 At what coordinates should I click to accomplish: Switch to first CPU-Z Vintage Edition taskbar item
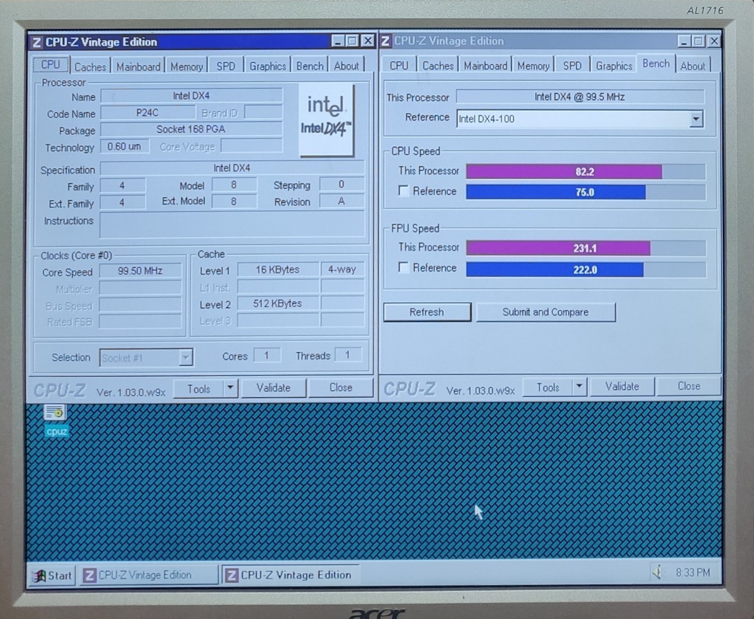(149, 575)
